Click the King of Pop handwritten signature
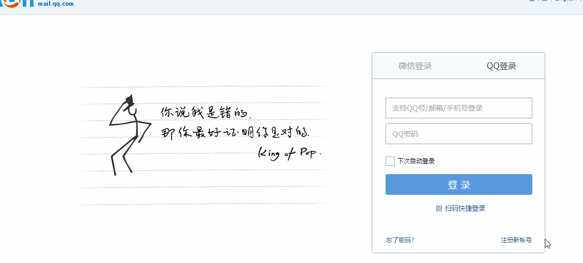The height and width of the screenshot is (263, 583). point(289,152)
